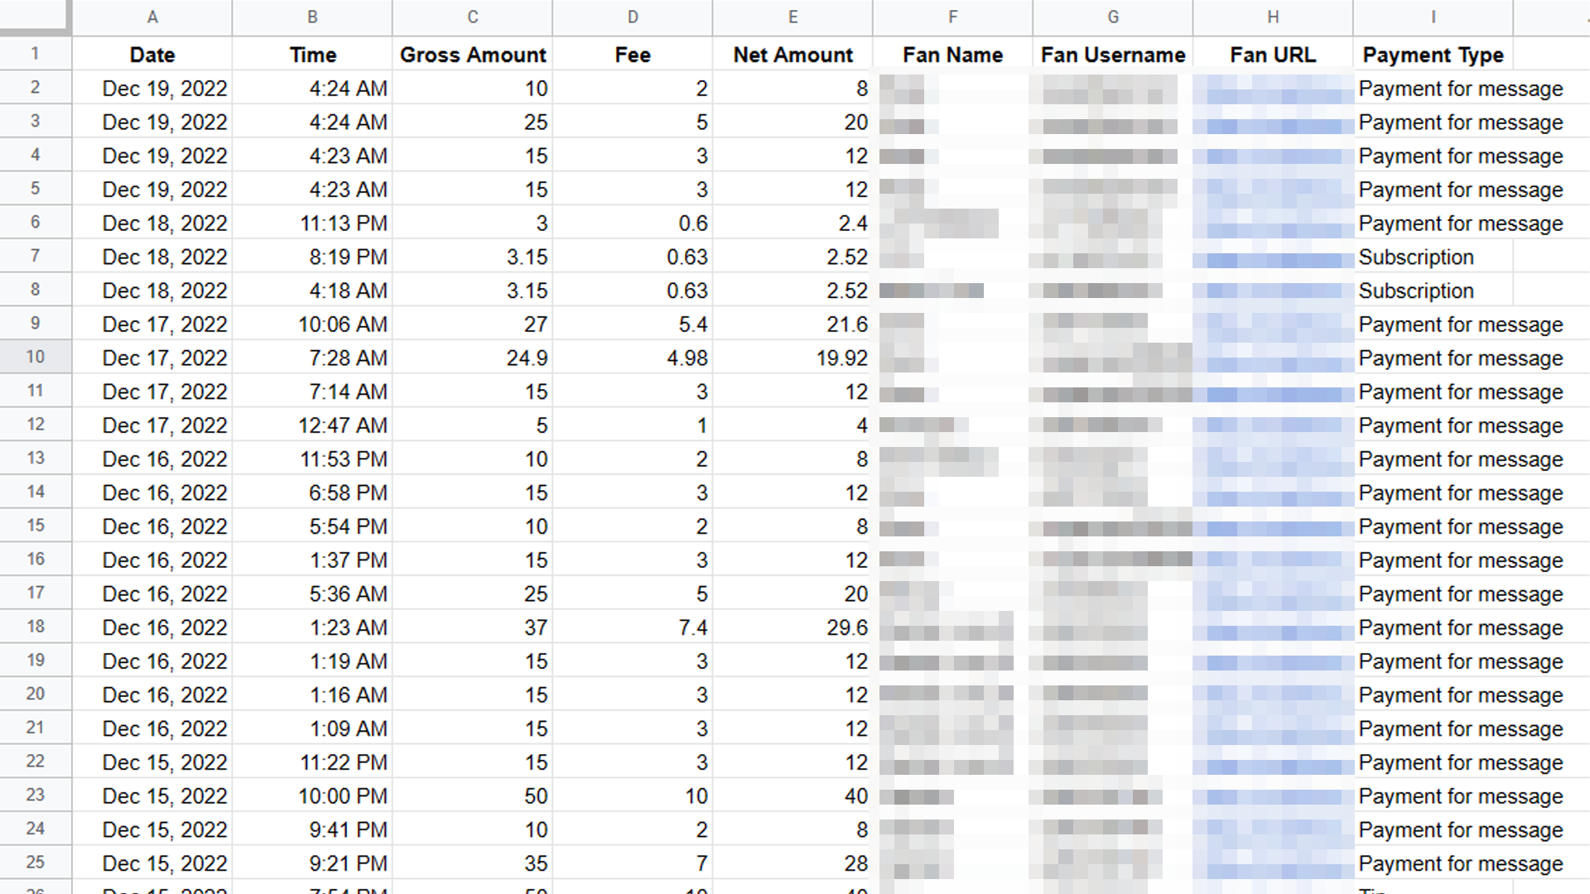Open blurred Fan URL link in row 15
Image resolution: width=1590 pixels, height=894 pixels.
click(1273, 527)
